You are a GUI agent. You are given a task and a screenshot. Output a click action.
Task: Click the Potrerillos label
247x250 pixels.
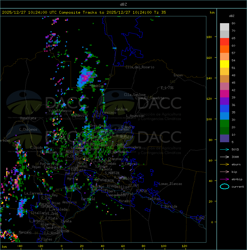[50, 164]
